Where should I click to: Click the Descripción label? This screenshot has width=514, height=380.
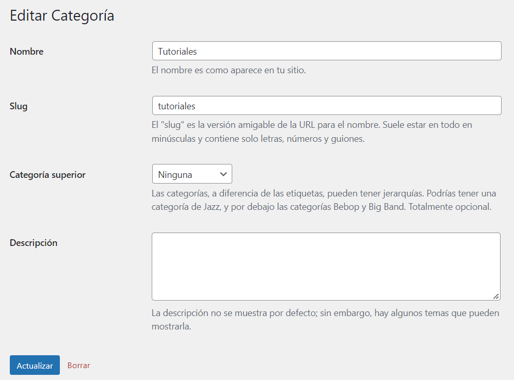click(33, 242)
